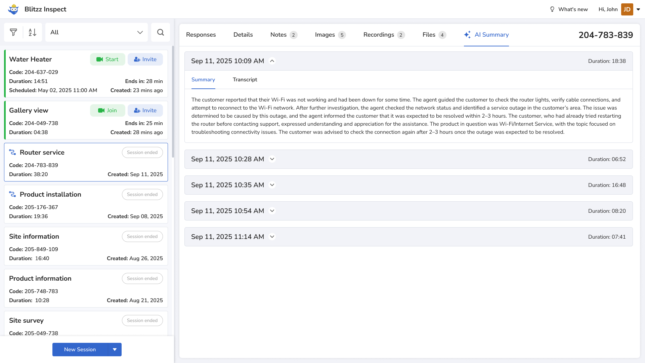The height and width of the screenshot is (363, 645).
Task: Click the Blitzz Inspect owl logo
Action: tap(13, 9)
